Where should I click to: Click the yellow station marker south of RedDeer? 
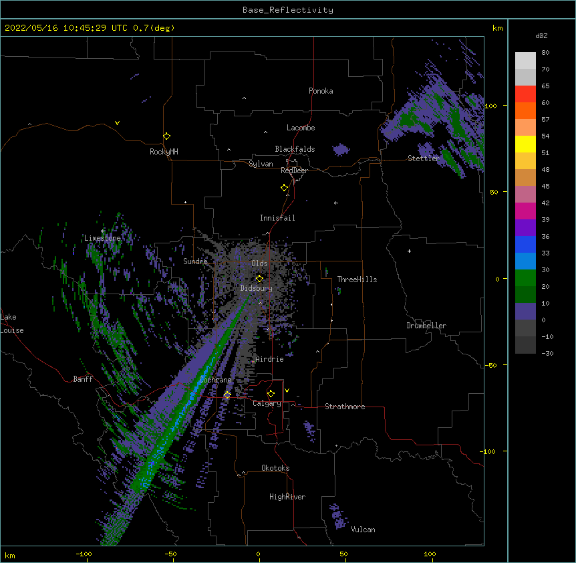point(285,188)
